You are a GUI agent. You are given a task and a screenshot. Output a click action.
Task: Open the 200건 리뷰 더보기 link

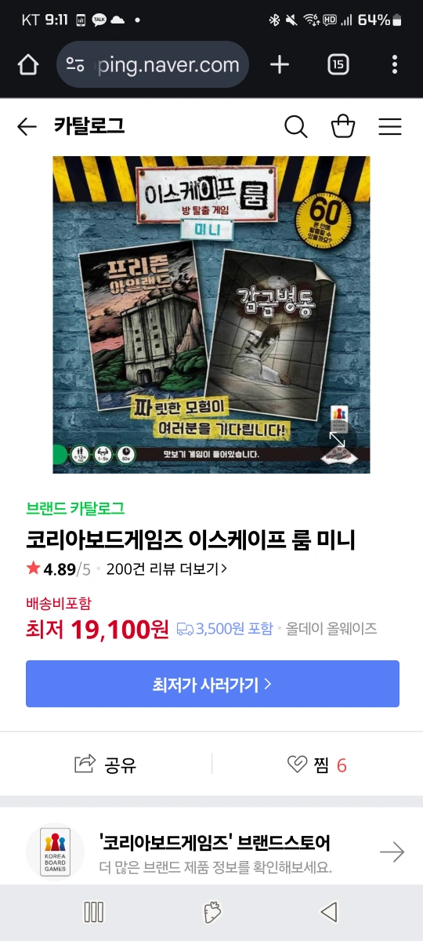167,569
